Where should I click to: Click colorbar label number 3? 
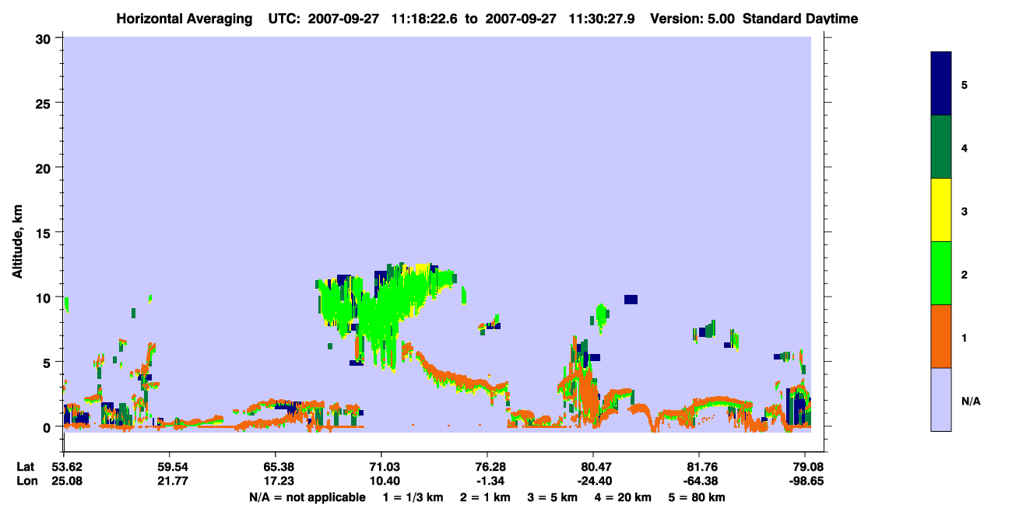coord(965,211)
